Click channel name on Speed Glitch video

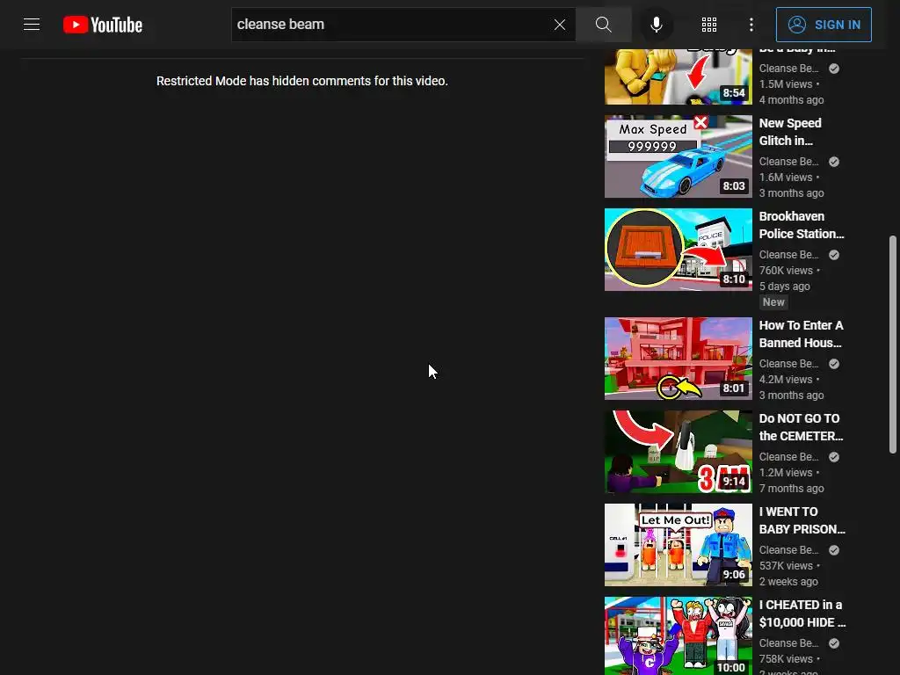789,162
